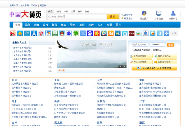Select the 资讯 search tab
Viewport: 185px width, 126px height.
(80, 11)
